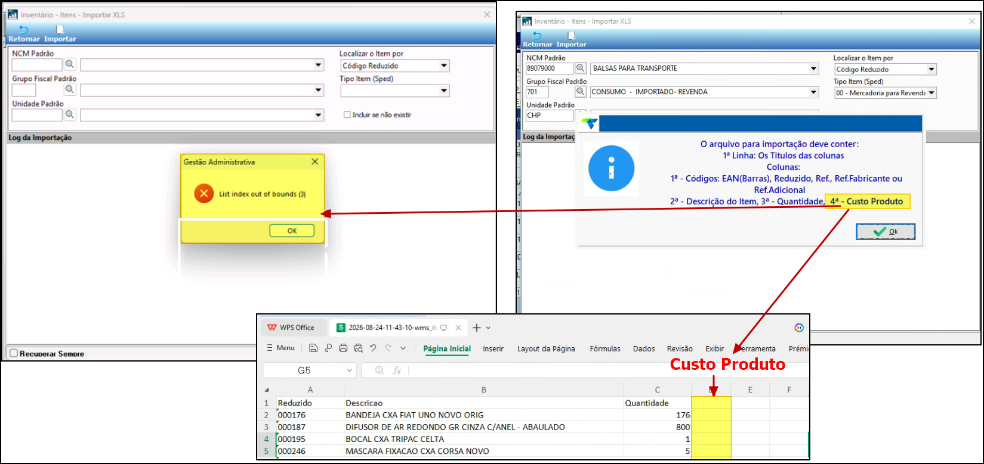984x464 pixels.
Task: Toggle Recuperar Sempre checkbox
Action: tap(14, 353)
